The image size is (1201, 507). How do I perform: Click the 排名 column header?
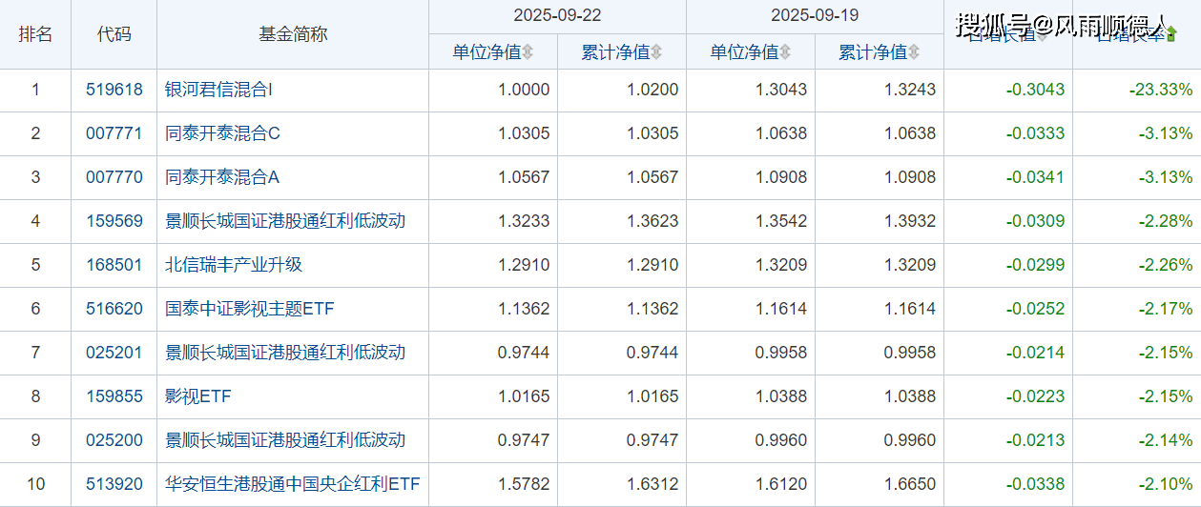click(35, 34)
